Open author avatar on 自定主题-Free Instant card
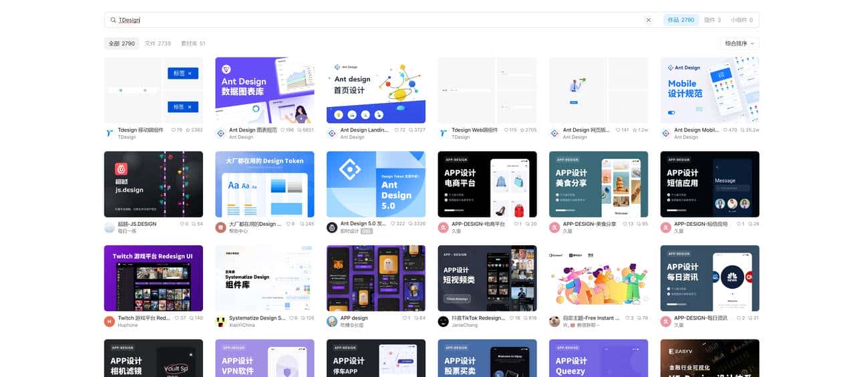 point(554,322)
